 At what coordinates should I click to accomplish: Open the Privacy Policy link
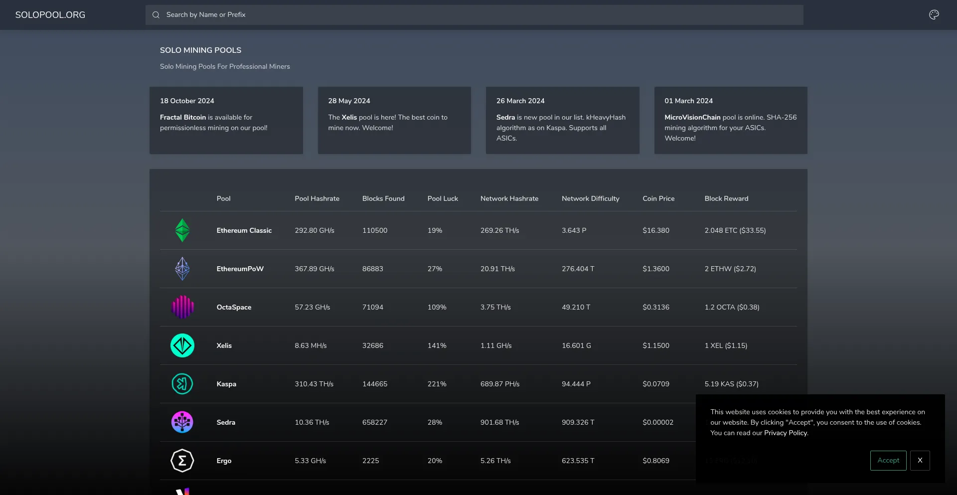click(785, 433)
